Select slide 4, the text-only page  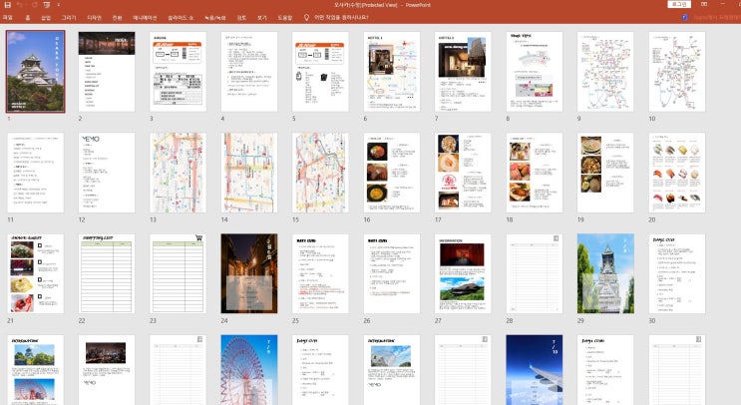249,72
